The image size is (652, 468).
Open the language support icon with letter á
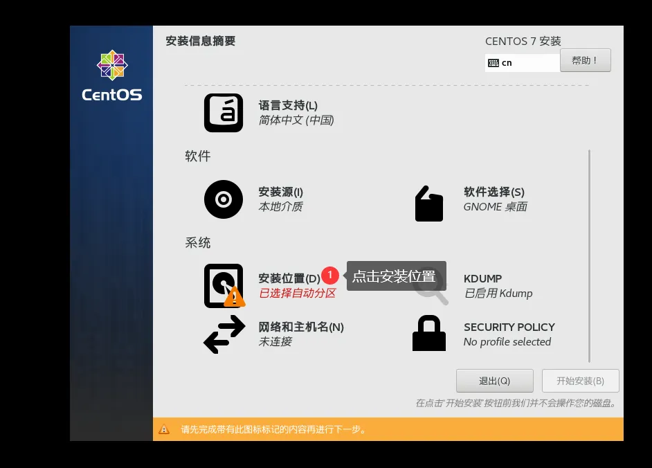point(224,113)
